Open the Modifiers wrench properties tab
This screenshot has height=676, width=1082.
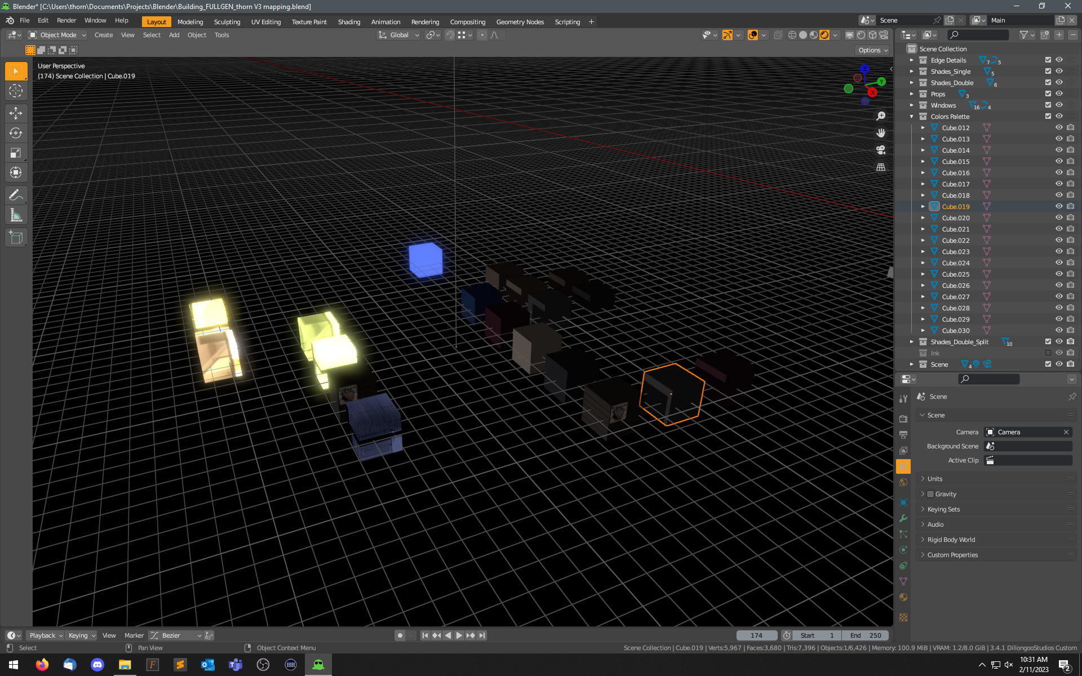903,518
